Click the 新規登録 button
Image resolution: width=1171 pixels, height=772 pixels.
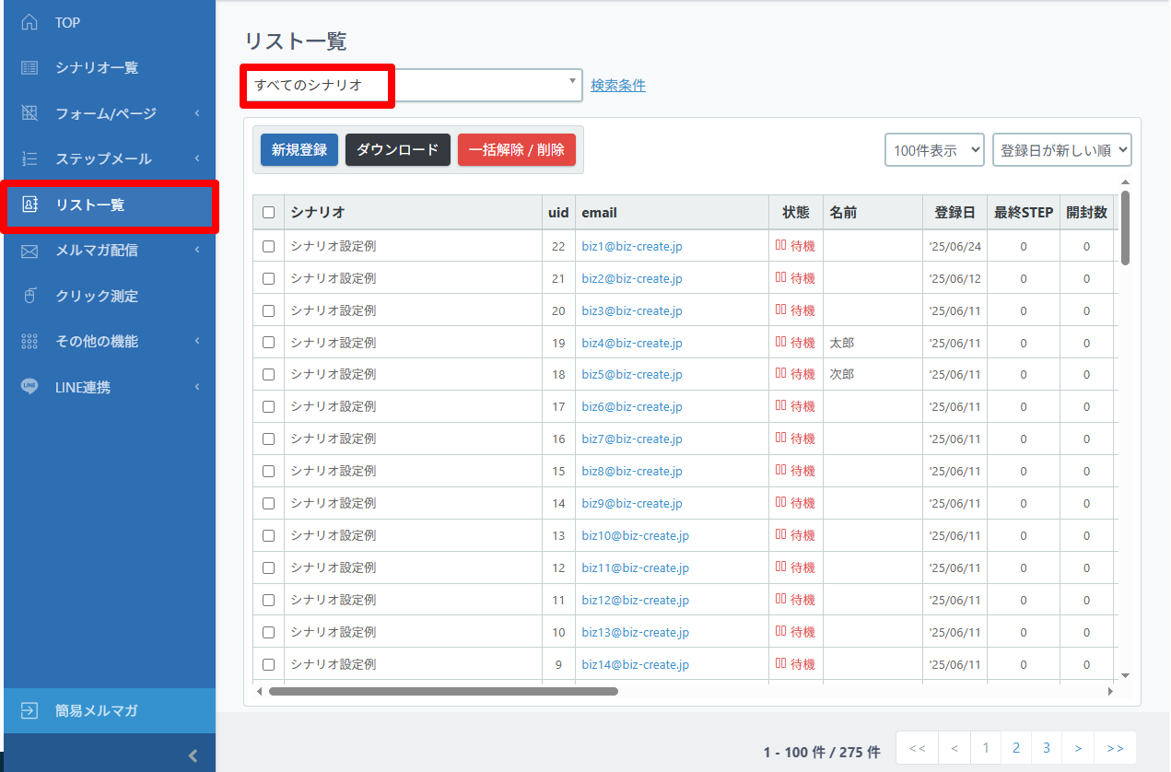299,150
